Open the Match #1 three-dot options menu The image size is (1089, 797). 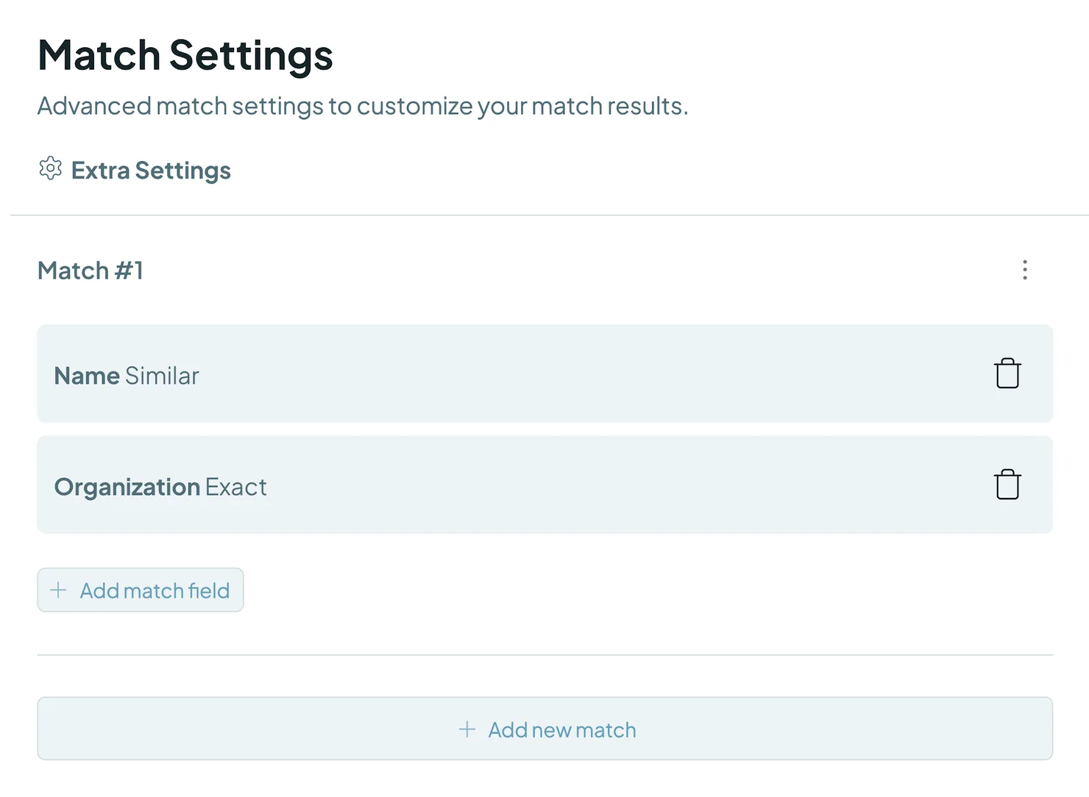tap(1024, 270)
